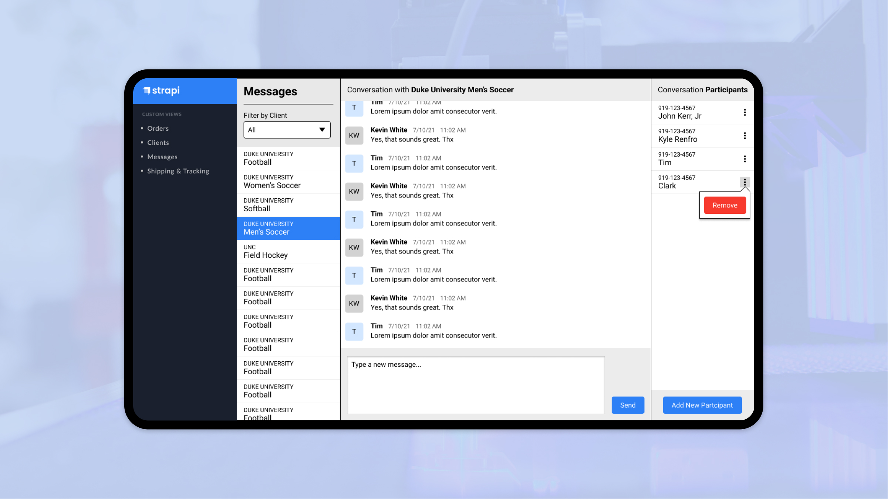Click Add New Partcipant button

point(702,405)
